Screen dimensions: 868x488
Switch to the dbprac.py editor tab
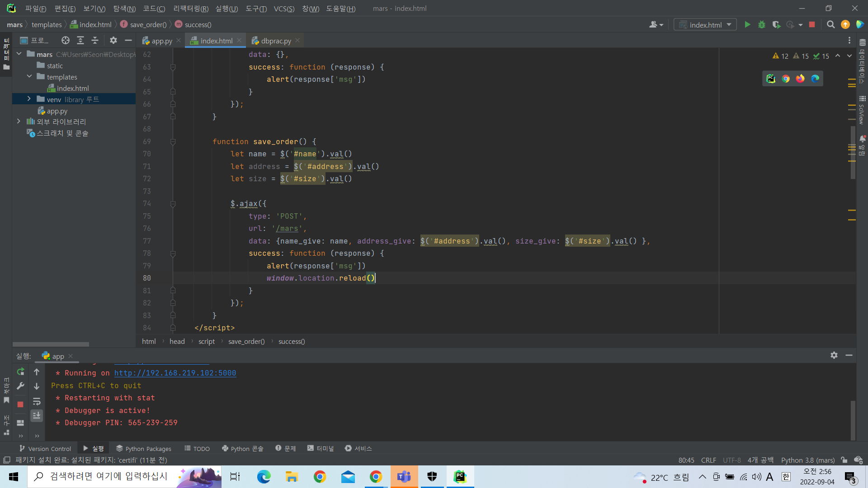point(276,41)
